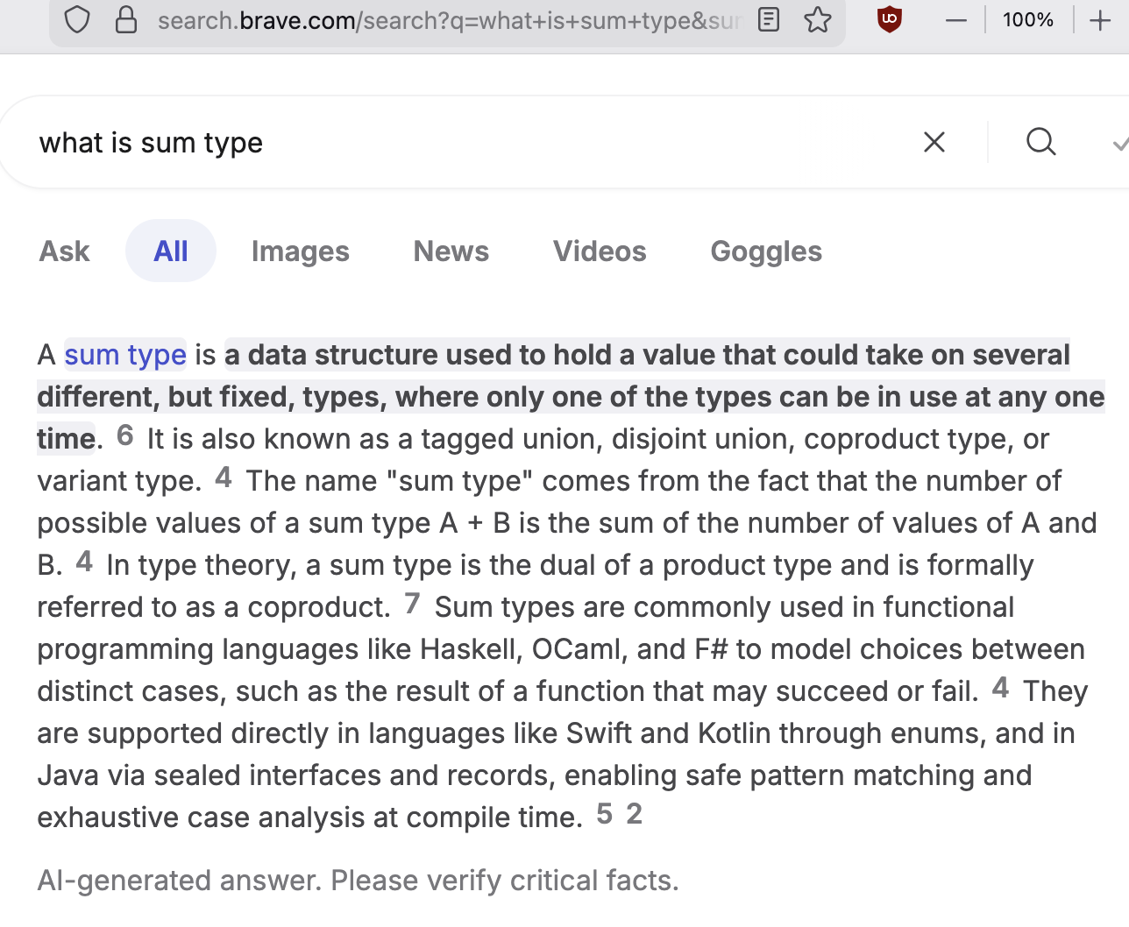Click the tracking protection shield icon

click(77, 19)
